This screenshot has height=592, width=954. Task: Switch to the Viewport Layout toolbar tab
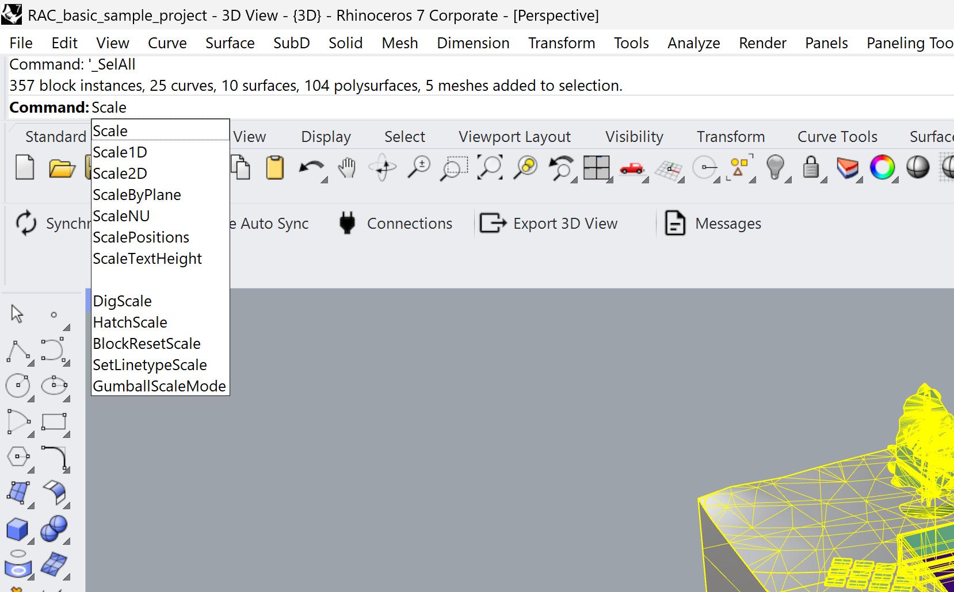click(x=514, y=137)
